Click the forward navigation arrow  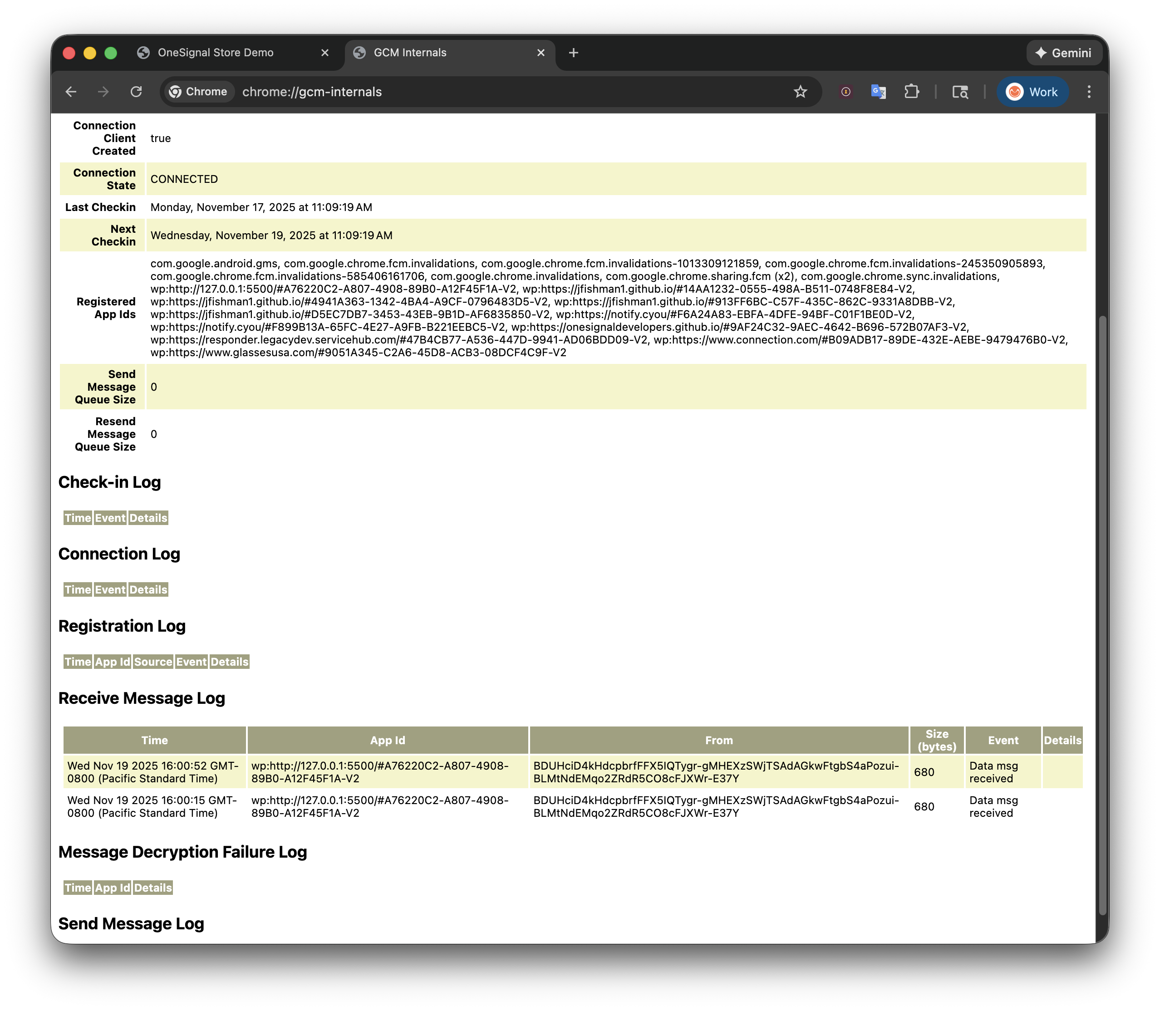point(103,92)
